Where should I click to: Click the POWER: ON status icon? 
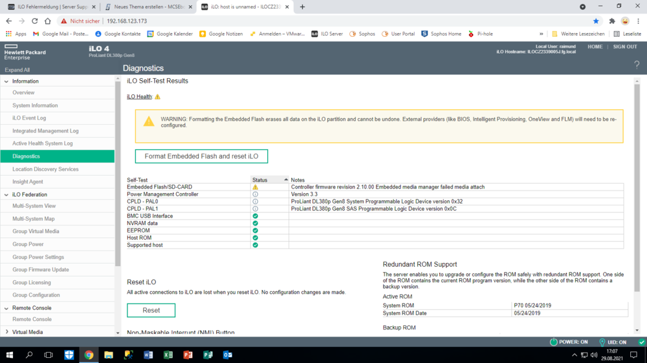pyautogui.click(x=553, y=342)
